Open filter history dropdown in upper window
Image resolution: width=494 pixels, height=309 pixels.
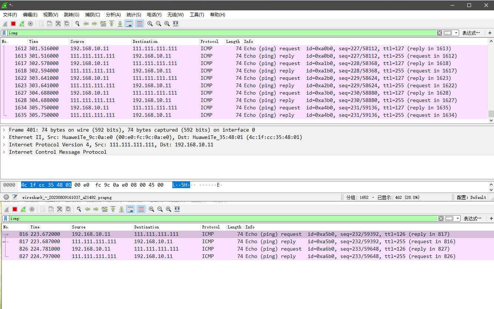point(456,33)
